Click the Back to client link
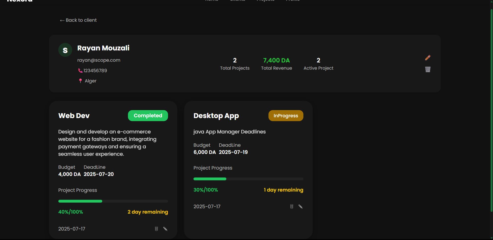This screenshot has height=240, width=493. [78, 20]
